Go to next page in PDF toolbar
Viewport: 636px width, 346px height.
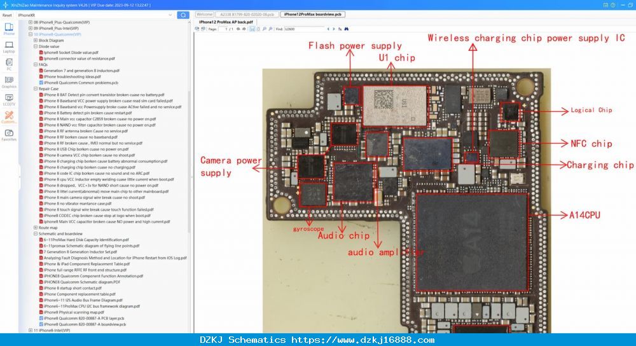[x=244, y=29]
